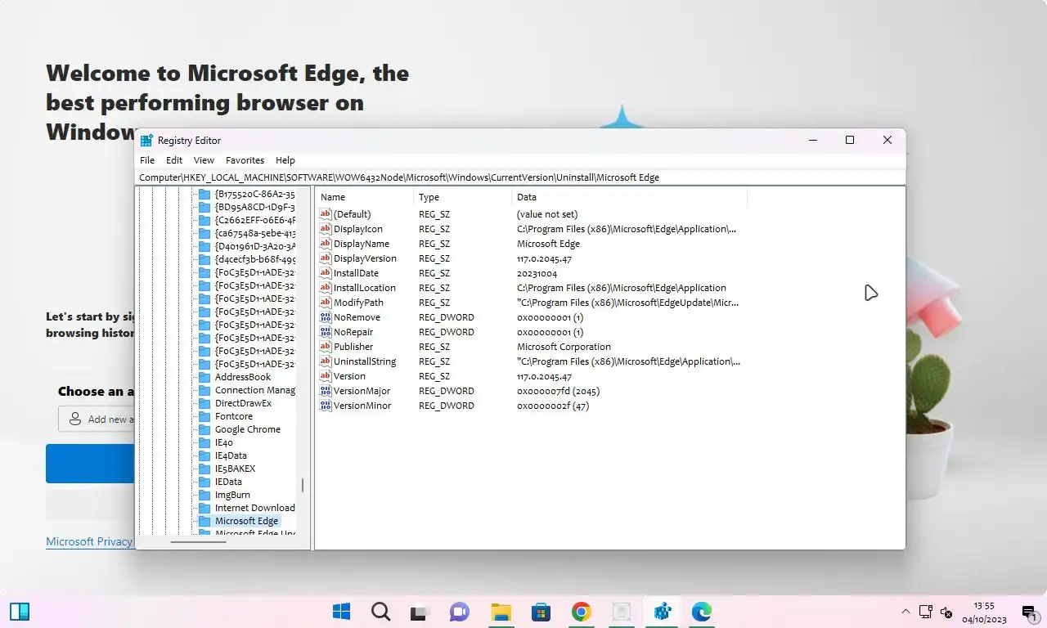Viewport: 1047px width, 628px height.
Task: Switch to Microsoft Edge on the taskbar
Action: click(702, 612)
